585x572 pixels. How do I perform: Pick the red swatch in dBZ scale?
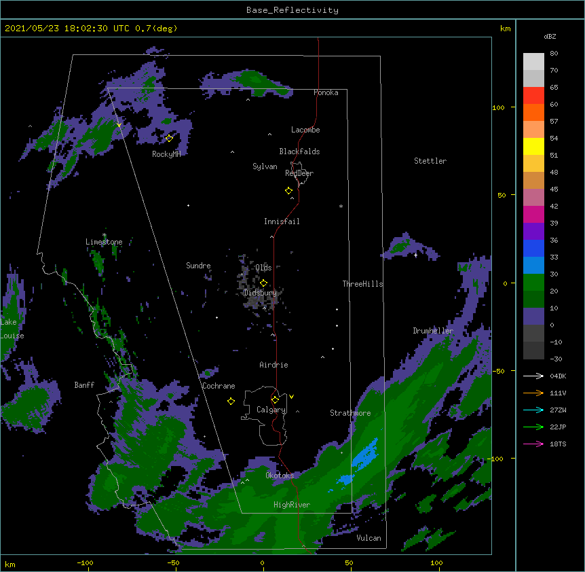point(533,95)
